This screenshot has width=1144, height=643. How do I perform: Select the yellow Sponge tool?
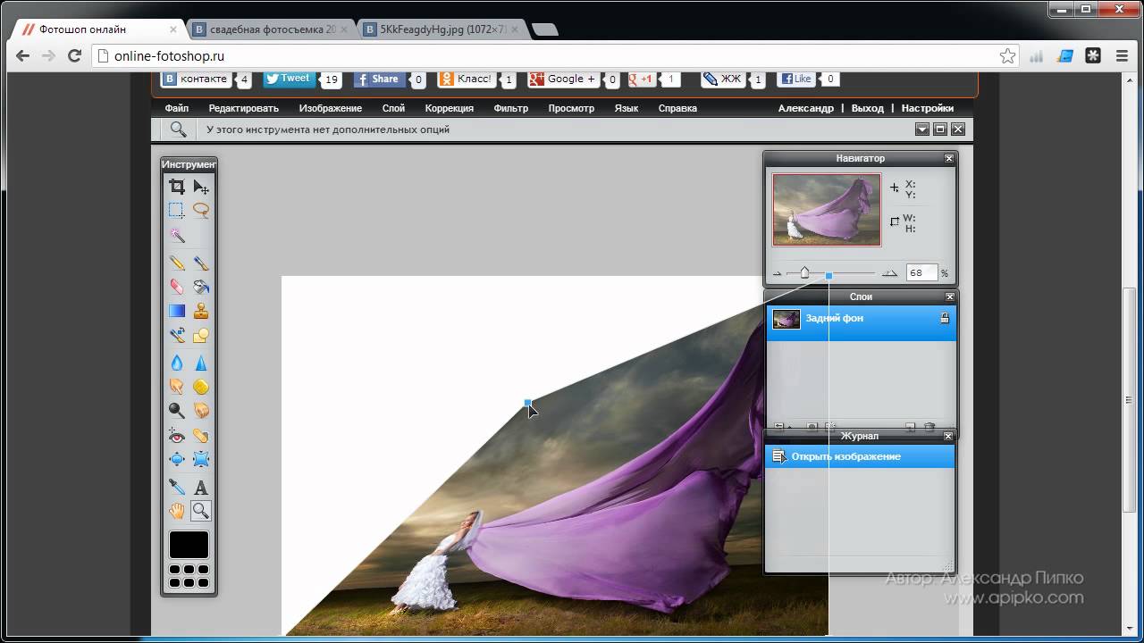click(x=201, y=387)
